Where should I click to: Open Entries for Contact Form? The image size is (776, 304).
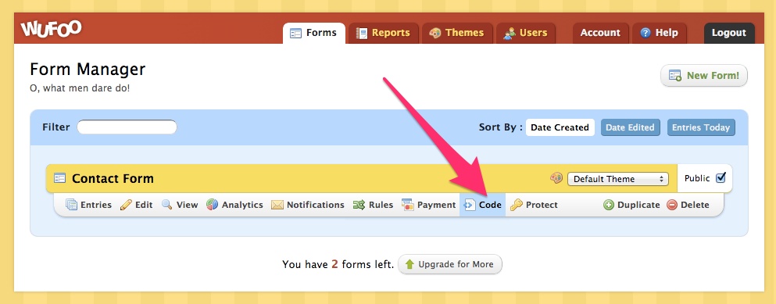point(89,205)
